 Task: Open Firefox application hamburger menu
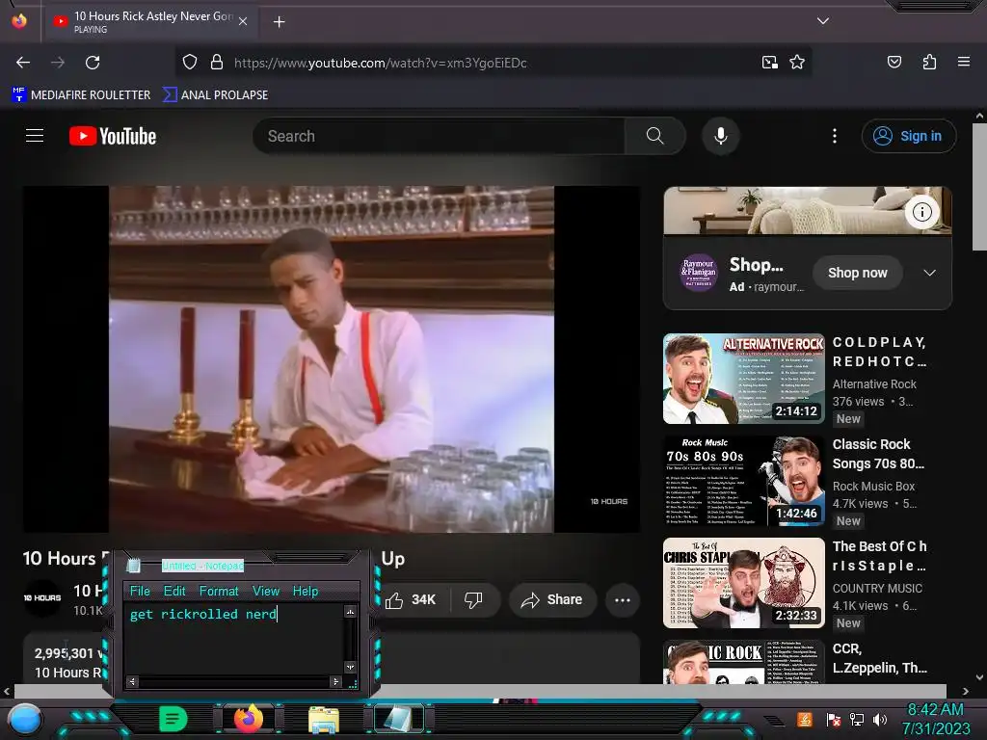pos(963,62)
